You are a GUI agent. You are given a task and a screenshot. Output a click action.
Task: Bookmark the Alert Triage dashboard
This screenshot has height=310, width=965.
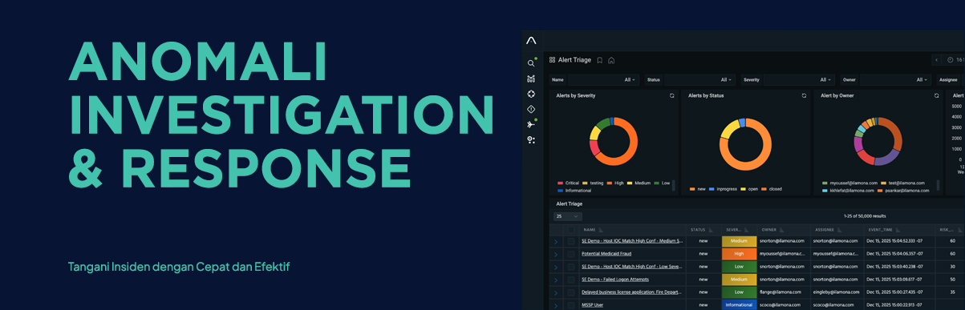pyautogui.click(x=600, y=60)
